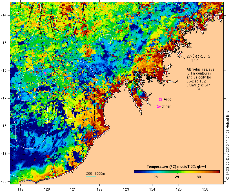Click the '0.5m/s (1kt 24h)' text
The image size is (231, 192).
[199, 85]
